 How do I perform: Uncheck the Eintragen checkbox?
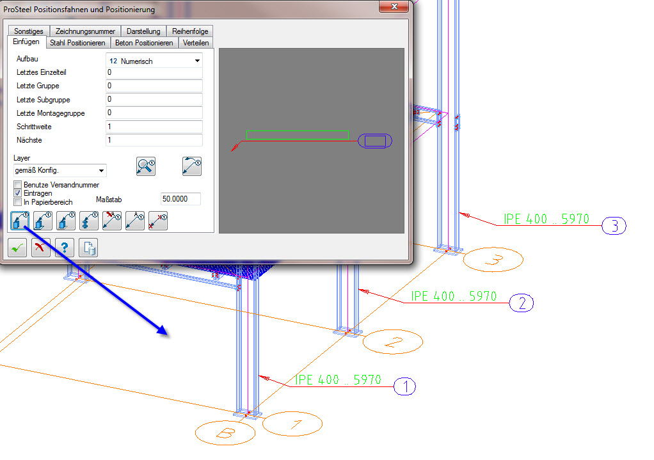(x=17, y=193)
